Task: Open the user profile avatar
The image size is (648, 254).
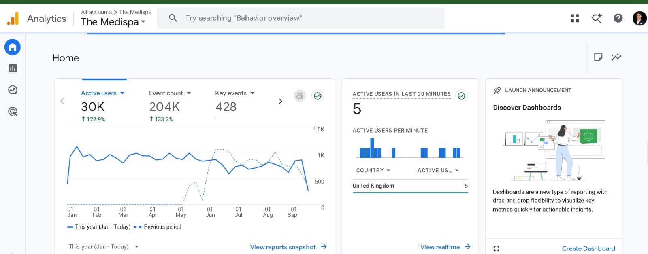Action: point(639,18)
